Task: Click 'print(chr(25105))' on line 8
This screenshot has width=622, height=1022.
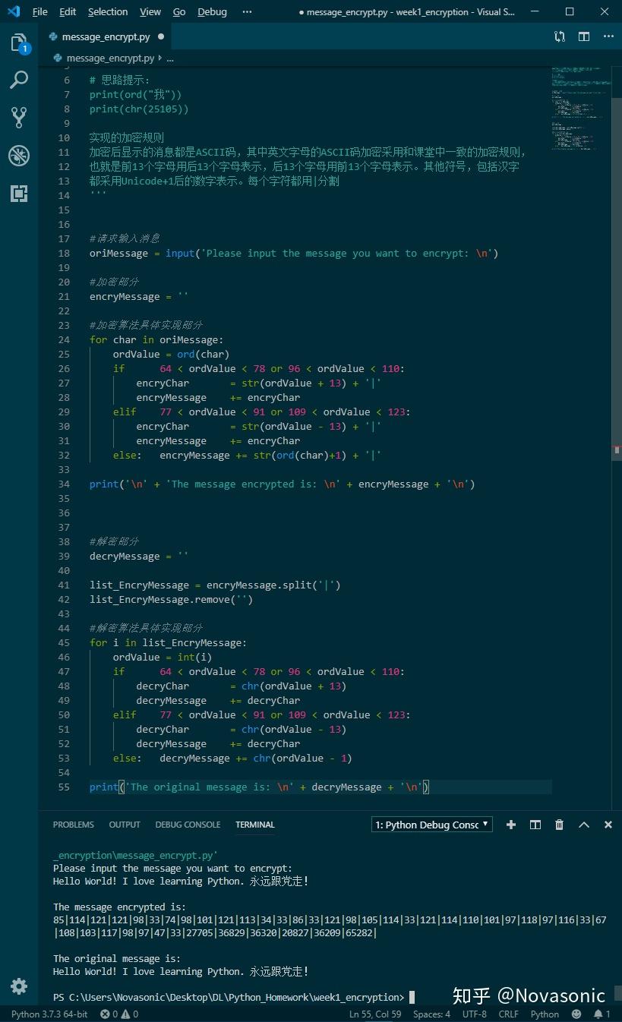Action: (139, 109)
